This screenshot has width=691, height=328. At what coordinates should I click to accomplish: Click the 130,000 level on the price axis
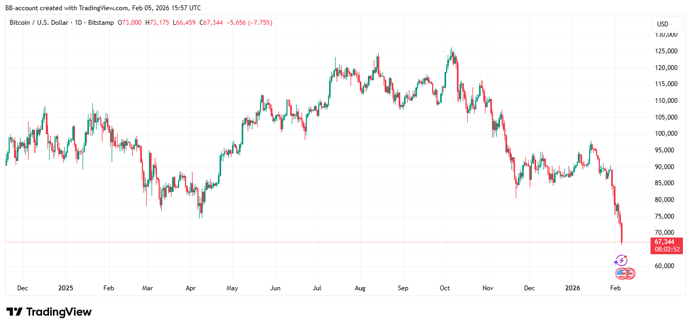point(667,34)
